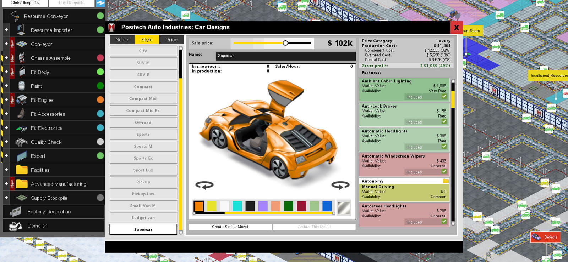568x262 pixels.
Task: Toggle the Quality Check white status dot
Action: click(100, 142)
